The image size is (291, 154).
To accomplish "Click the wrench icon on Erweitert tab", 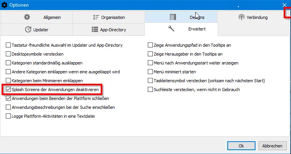I will point(171,29).
